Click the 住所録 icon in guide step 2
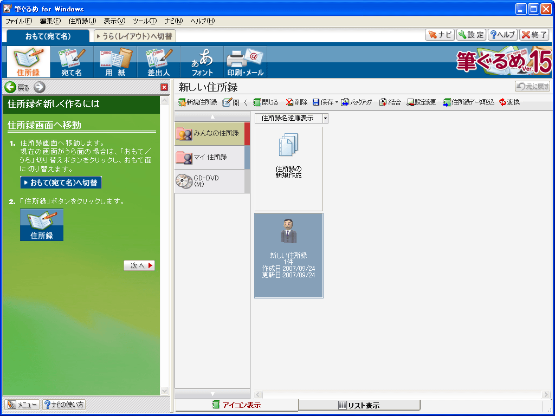The image size is (555, 416). pyautogui.click(x=42, y=225)
